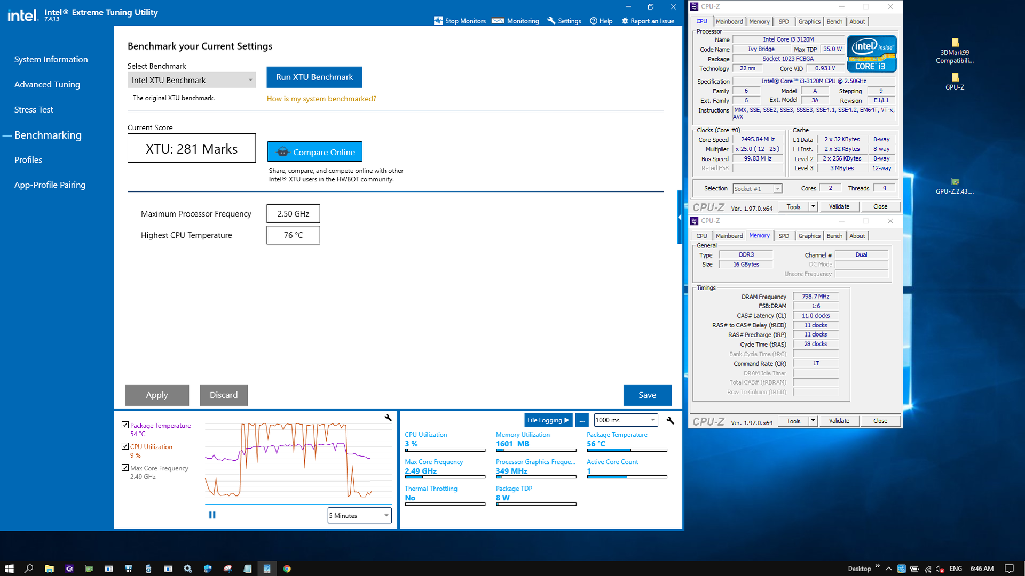
Task: Open CPU-Z from taskbar
Action: point(69,569)
